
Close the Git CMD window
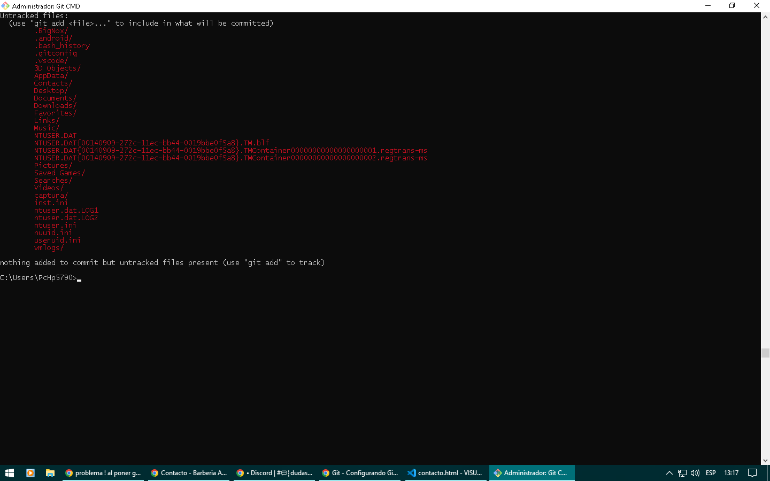[757, 6]
